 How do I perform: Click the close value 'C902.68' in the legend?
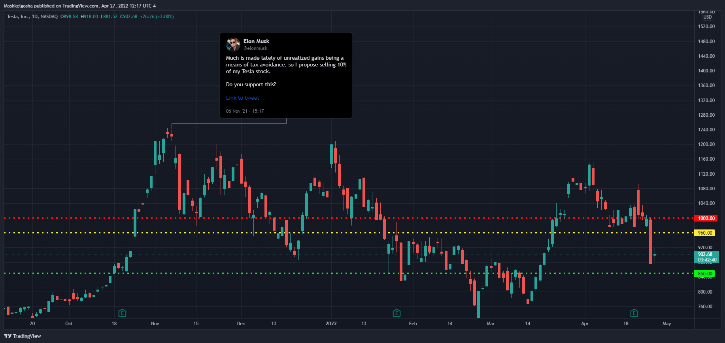pos(129,17)
